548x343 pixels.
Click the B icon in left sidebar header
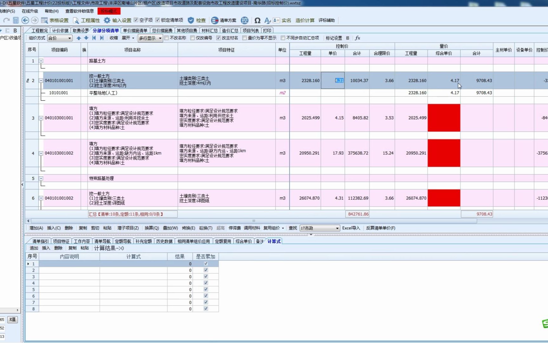coord(15,30)
